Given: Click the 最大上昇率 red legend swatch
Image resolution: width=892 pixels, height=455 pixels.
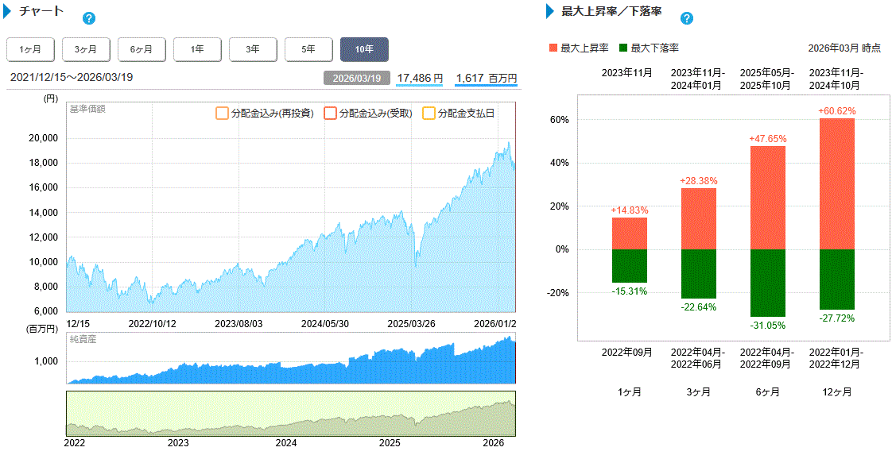Looking at the screenshot, I should pos(553,48).
